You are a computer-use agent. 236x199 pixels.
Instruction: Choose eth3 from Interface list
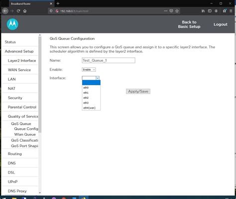pyautogui.click(x=91, y=103)
